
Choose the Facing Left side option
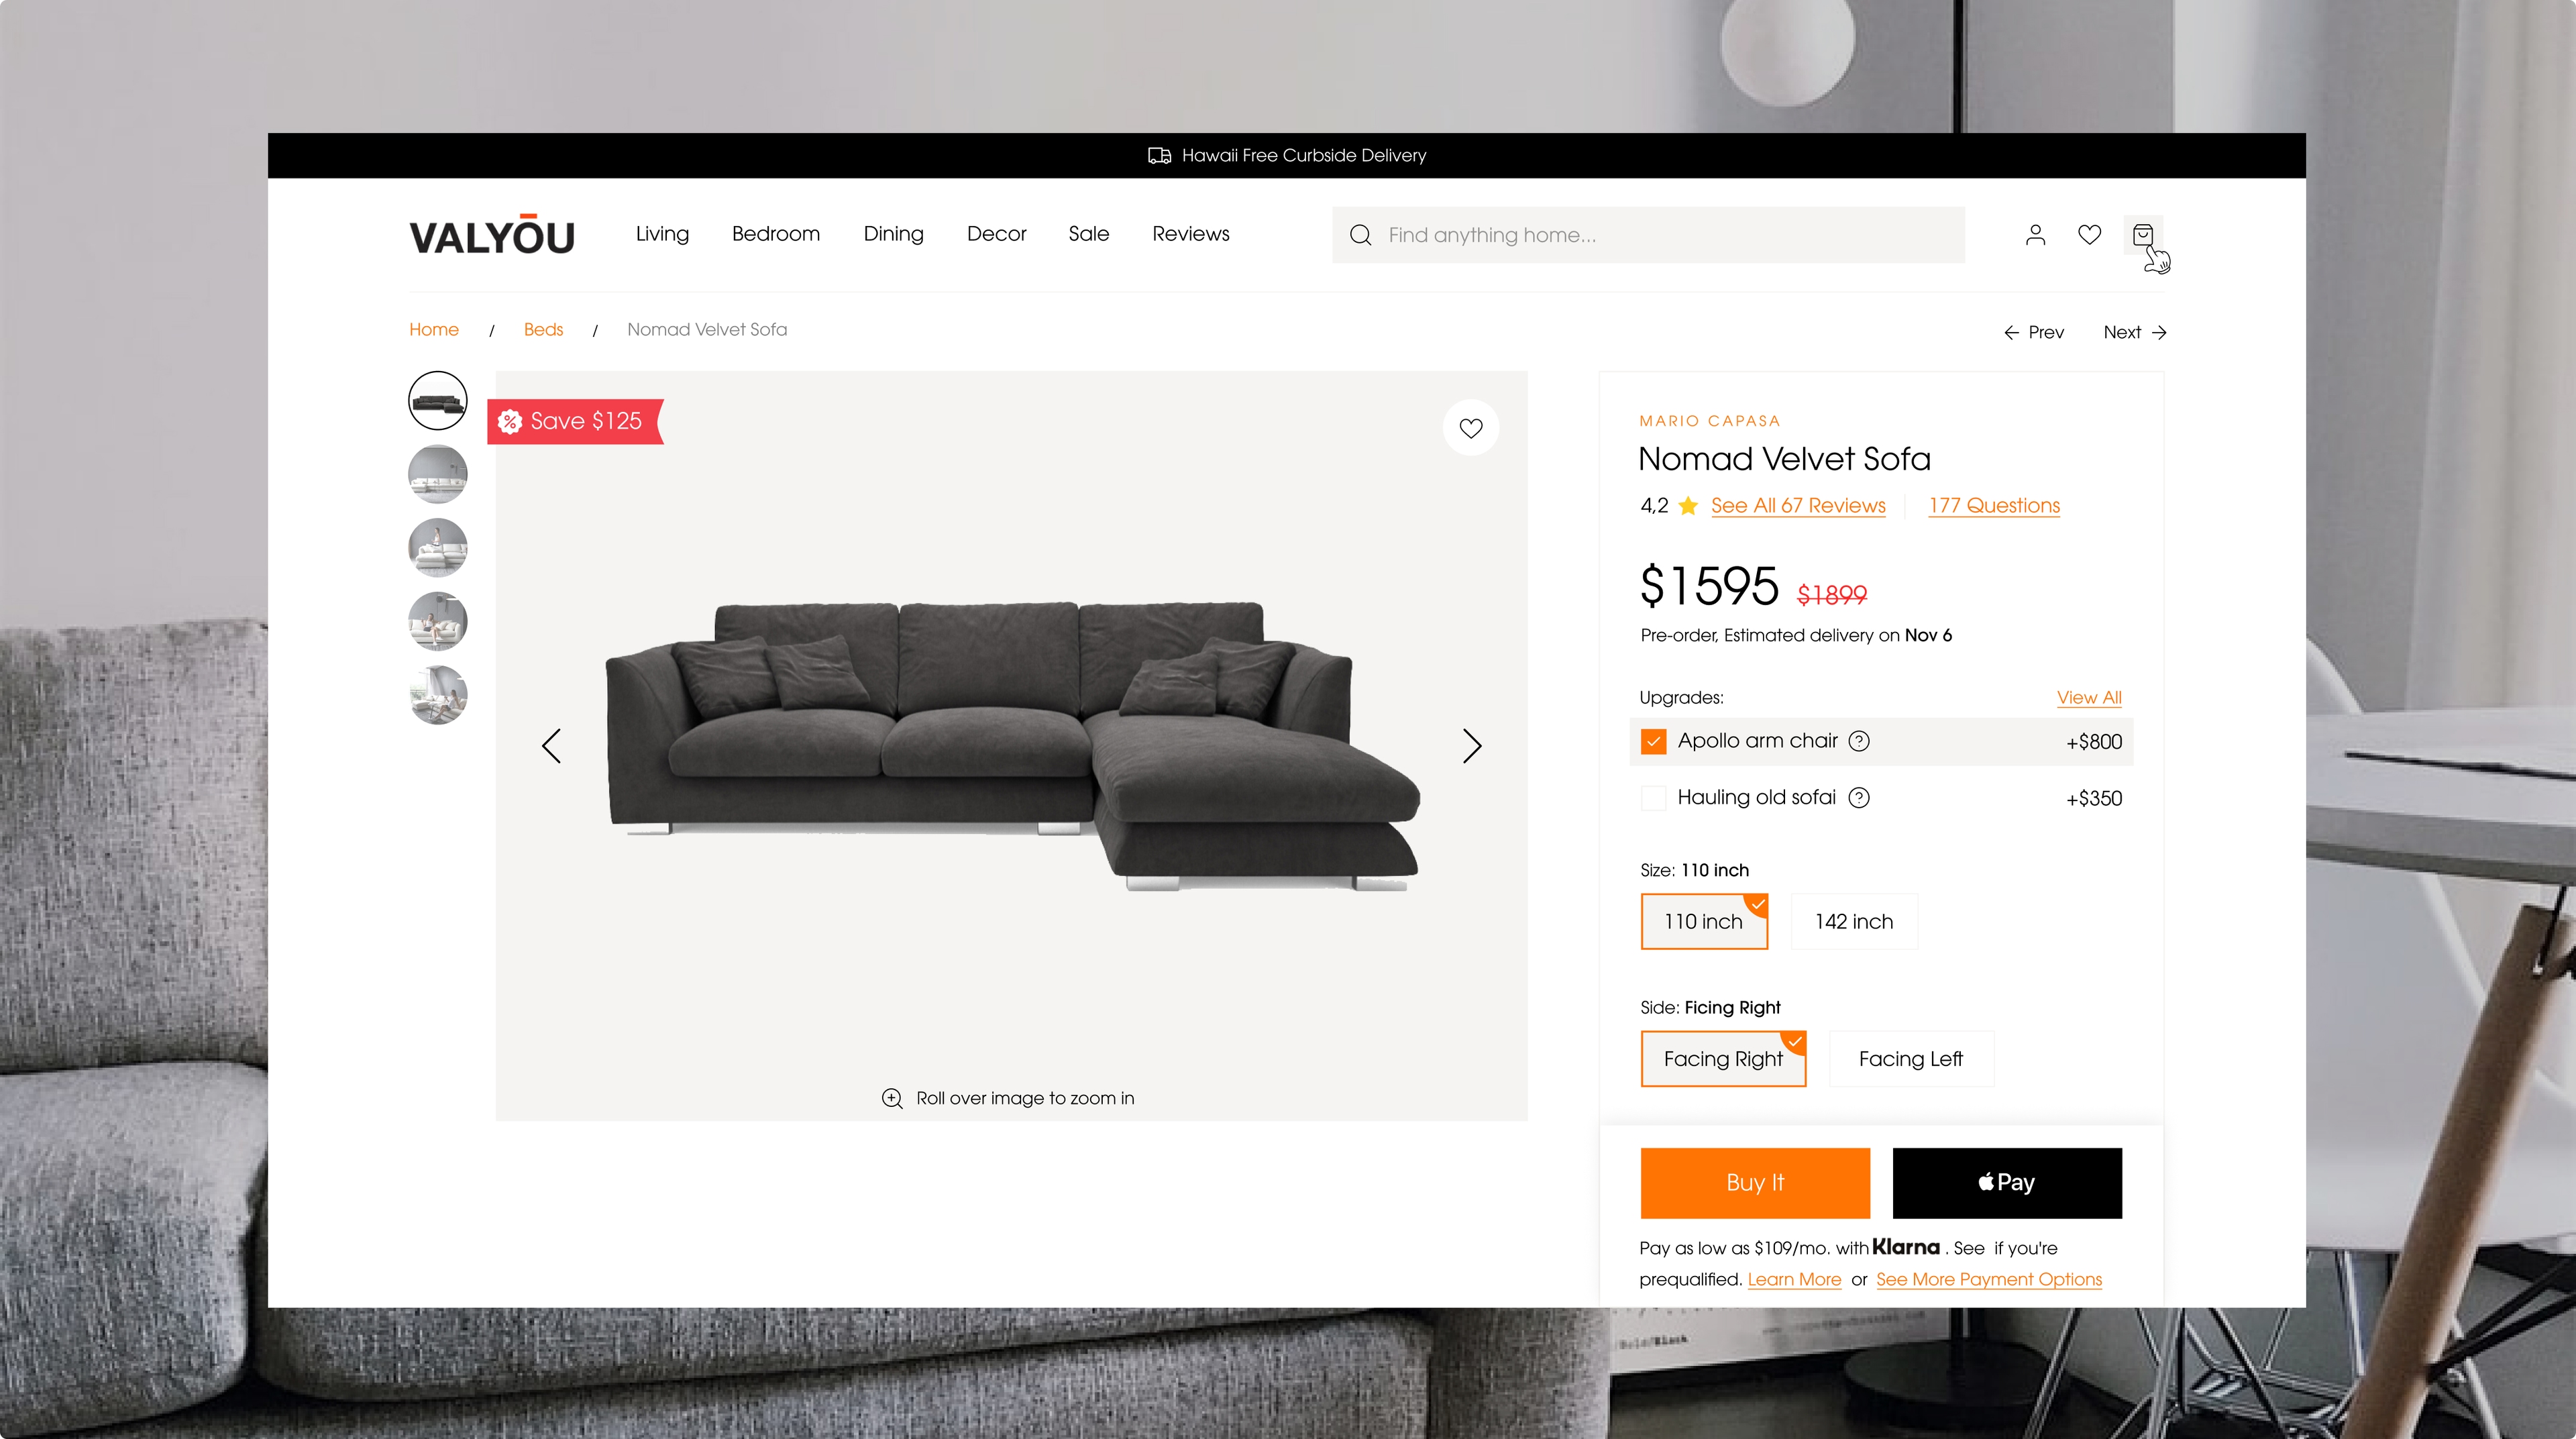coord(1910,1059)
